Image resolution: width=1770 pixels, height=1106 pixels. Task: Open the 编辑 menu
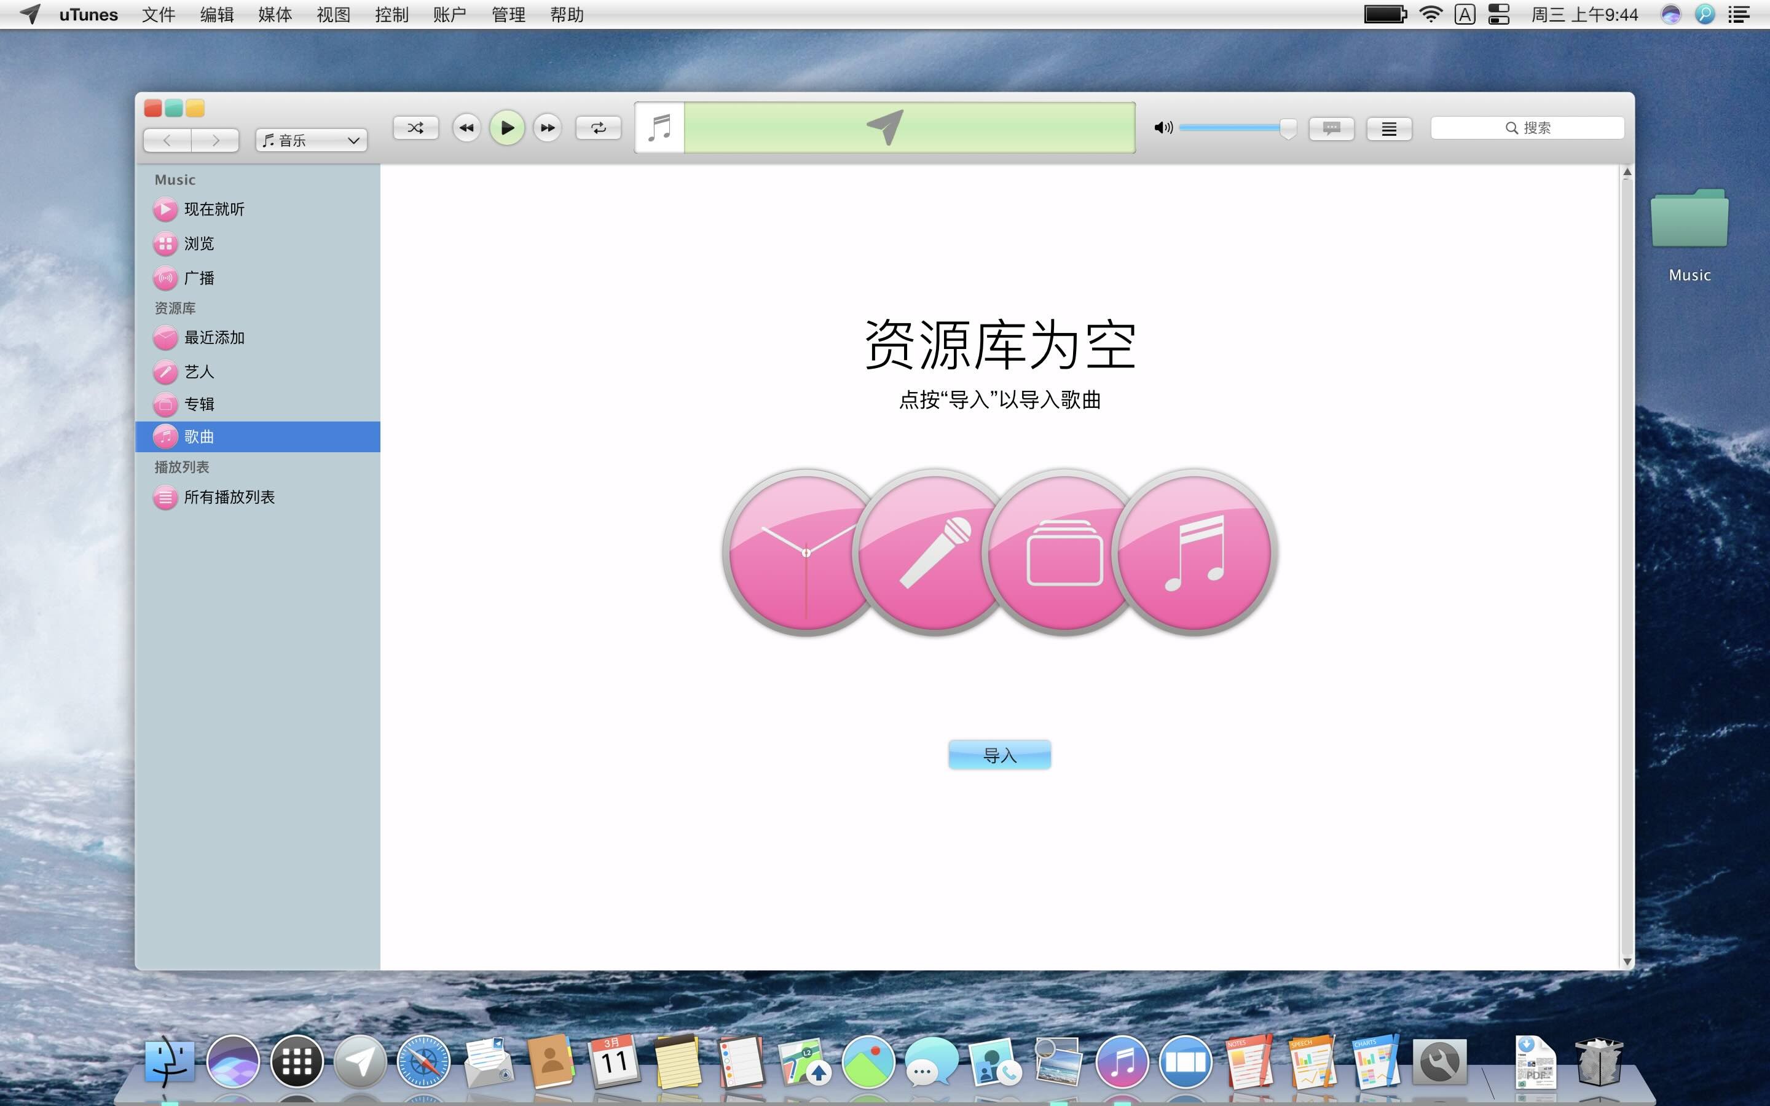[x=217, y=15]
